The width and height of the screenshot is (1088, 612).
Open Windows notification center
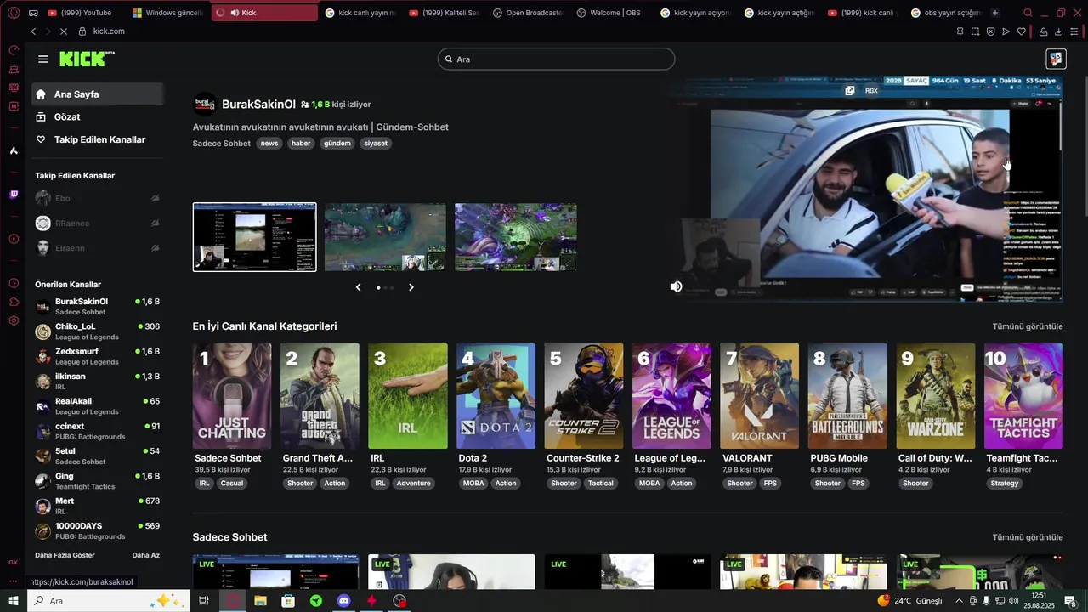[1070, 601]
